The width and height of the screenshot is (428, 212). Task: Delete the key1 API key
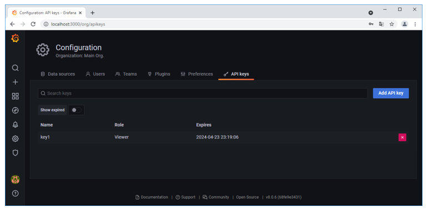pyautogui.click(x=402, y=137)
